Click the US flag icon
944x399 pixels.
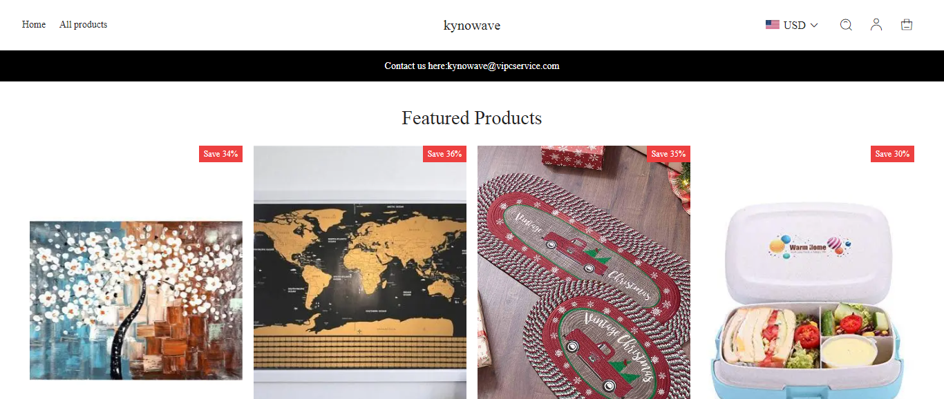[773, 25]
